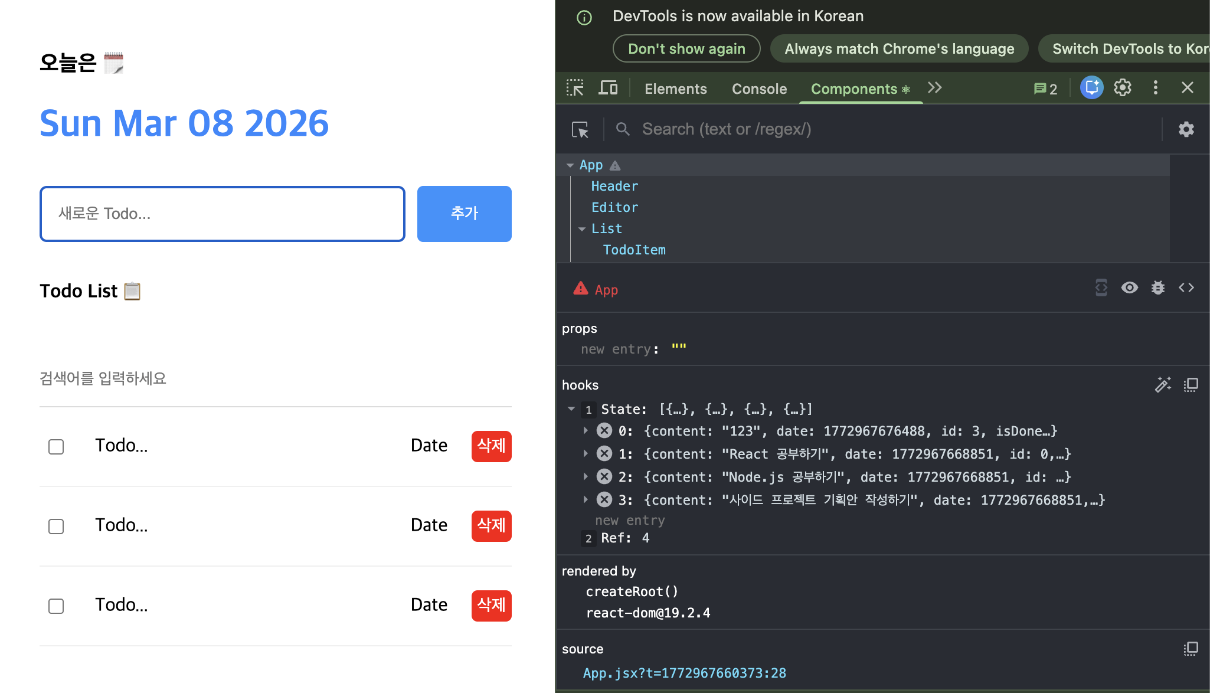
Task: Check the third Todo item checkbox
Action: coord(56,606)
